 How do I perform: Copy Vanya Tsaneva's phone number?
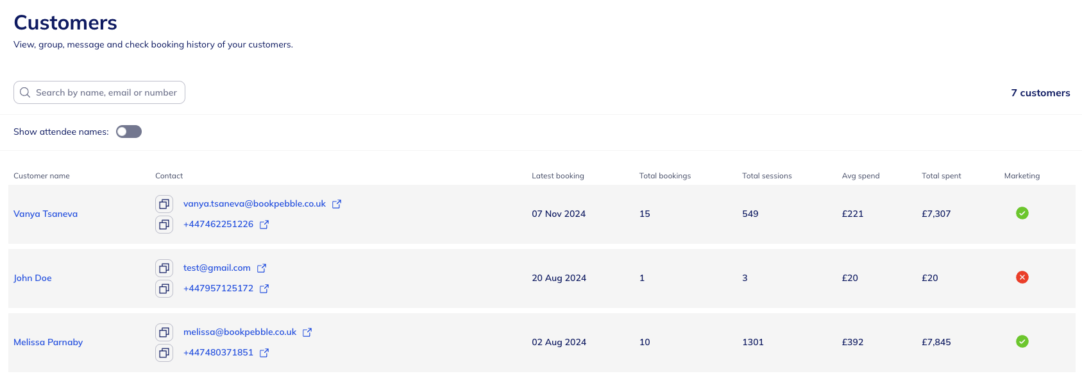click(164, 225)
